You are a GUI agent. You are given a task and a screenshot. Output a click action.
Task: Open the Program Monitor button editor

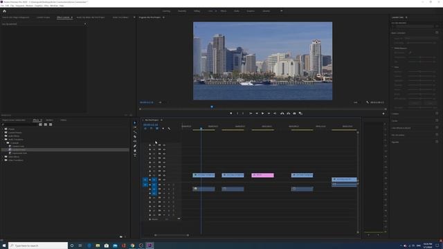[x=383, y=113]
